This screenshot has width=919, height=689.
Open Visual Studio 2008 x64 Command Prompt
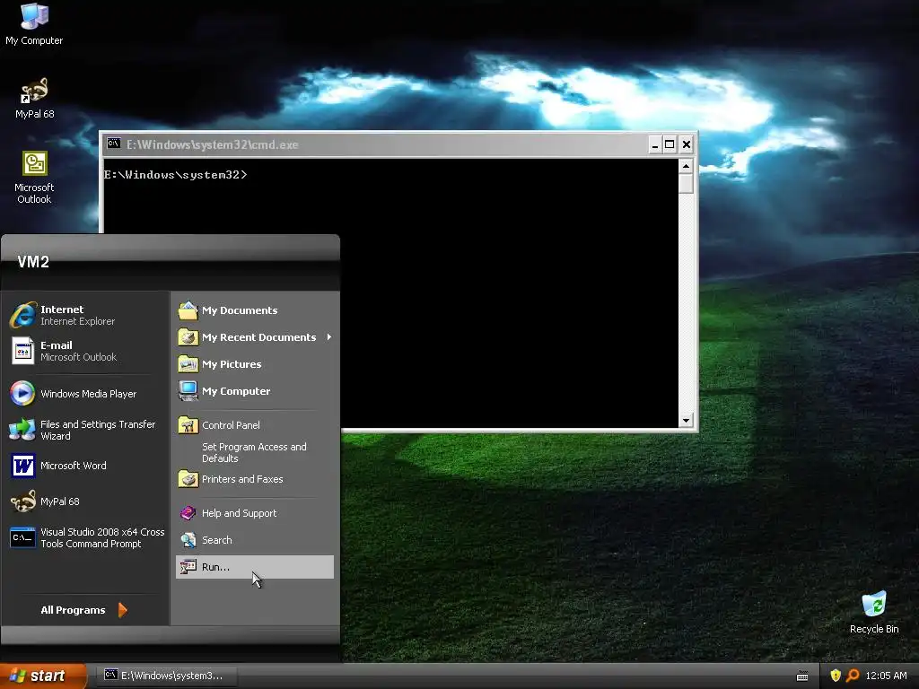(x=85, y=538)
